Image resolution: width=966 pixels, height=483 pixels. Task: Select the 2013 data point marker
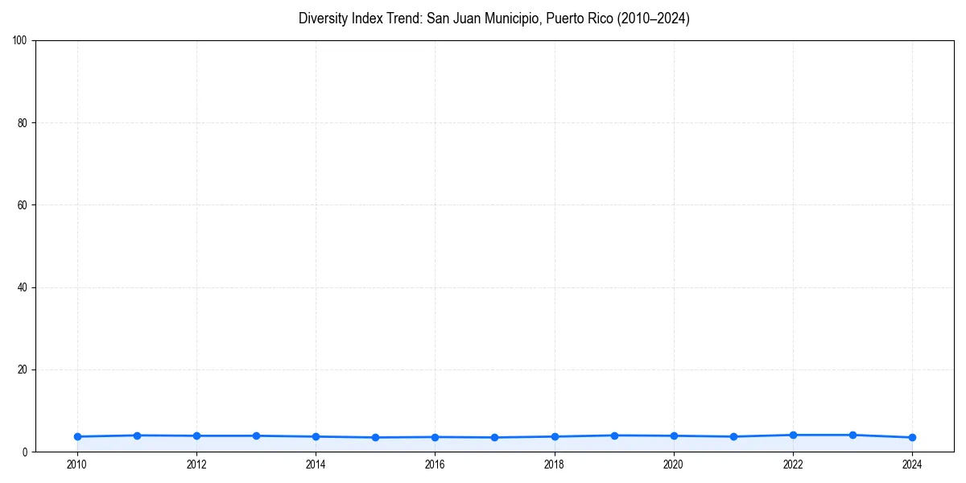255,435
